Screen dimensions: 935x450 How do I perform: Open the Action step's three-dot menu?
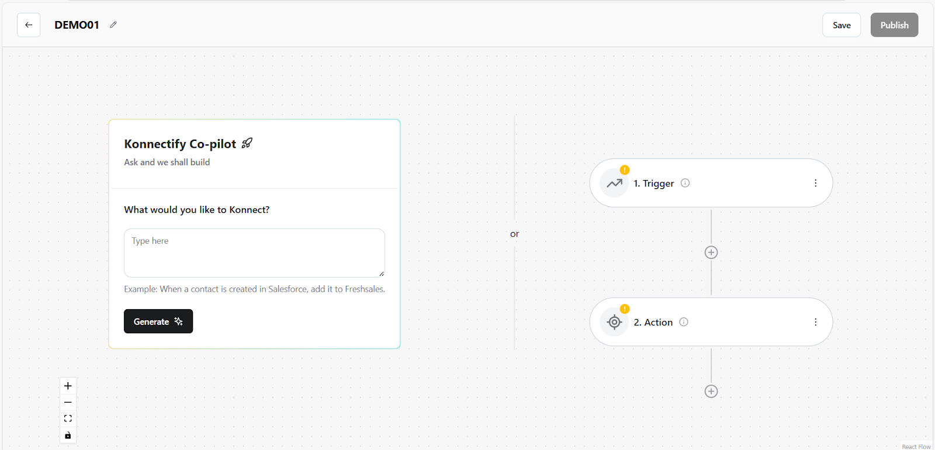pyautogui.click(x=815, y=322)
